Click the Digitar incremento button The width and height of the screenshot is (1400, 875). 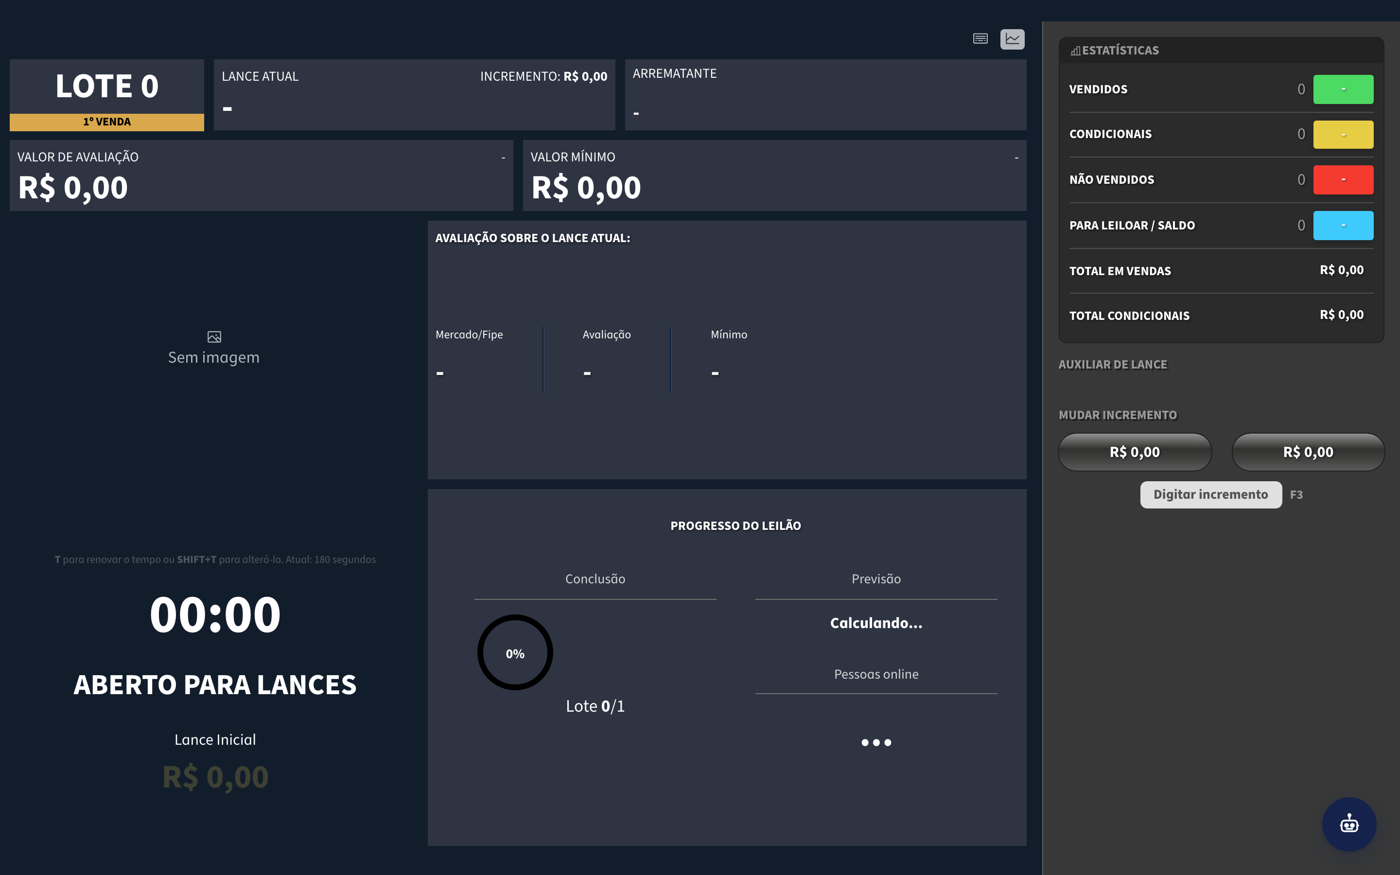tap(1211, 495)
